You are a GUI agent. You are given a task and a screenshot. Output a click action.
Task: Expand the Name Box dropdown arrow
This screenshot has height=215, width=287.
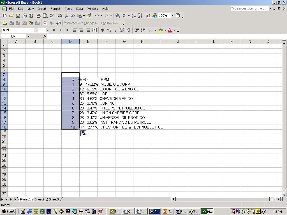(x=29, y=36)
